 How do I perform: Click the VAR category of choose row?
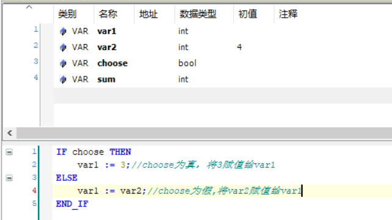point(80,64)
